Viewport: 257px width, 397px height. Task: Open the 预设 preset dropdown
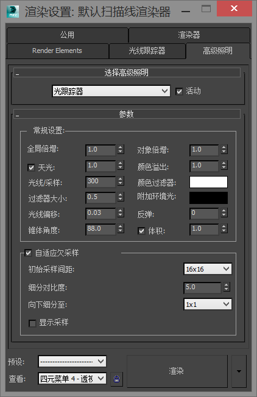pos(72,361)
